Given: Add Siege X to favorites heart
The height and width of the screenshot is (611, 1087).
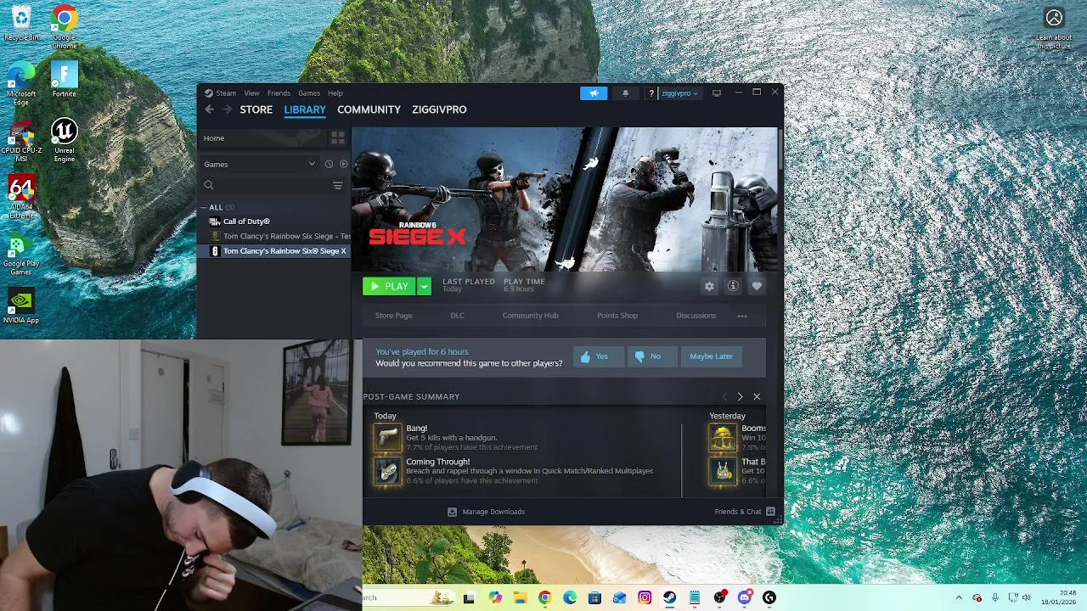Looking at the screenshot, I should 757,286.
